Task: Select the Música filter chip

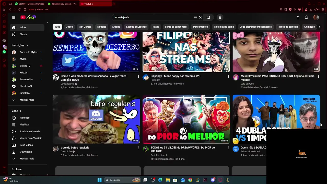Action: pyautogui.click(x=116, y=27)
